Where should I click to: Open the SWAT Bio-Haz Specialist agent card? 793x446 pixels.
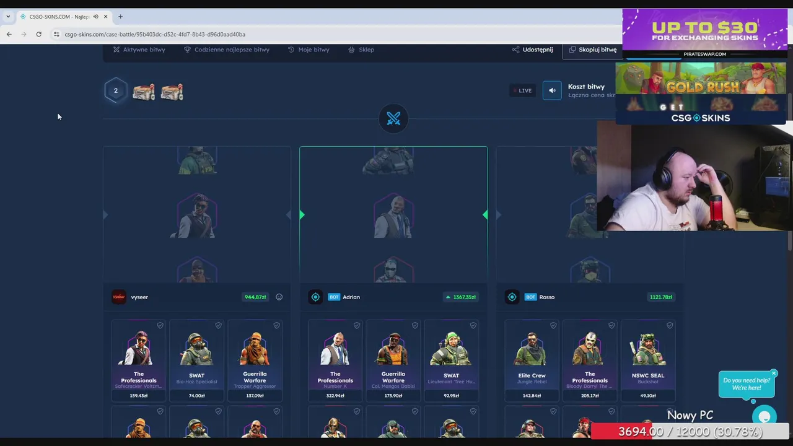(197, 361)
